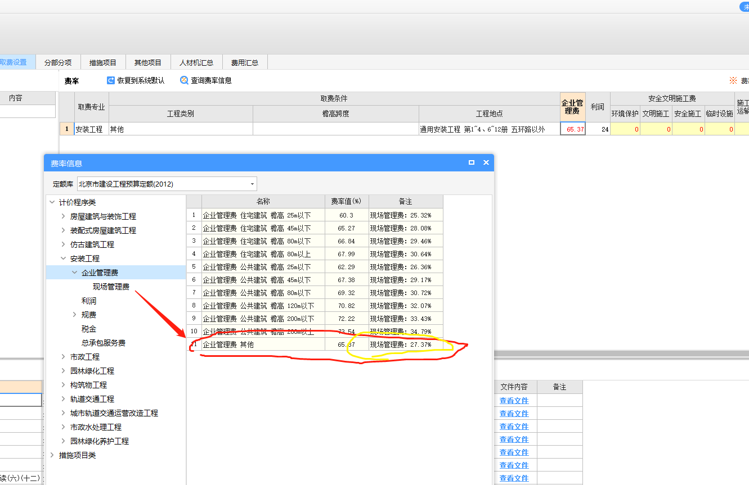Viewport: 749px width, 485px height.
Task: Open 查看文件 link in first row
Action: tap(514, 401)
